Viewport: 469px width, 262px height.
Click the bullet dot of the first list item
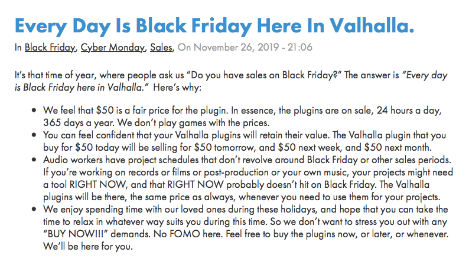(35, 112)
